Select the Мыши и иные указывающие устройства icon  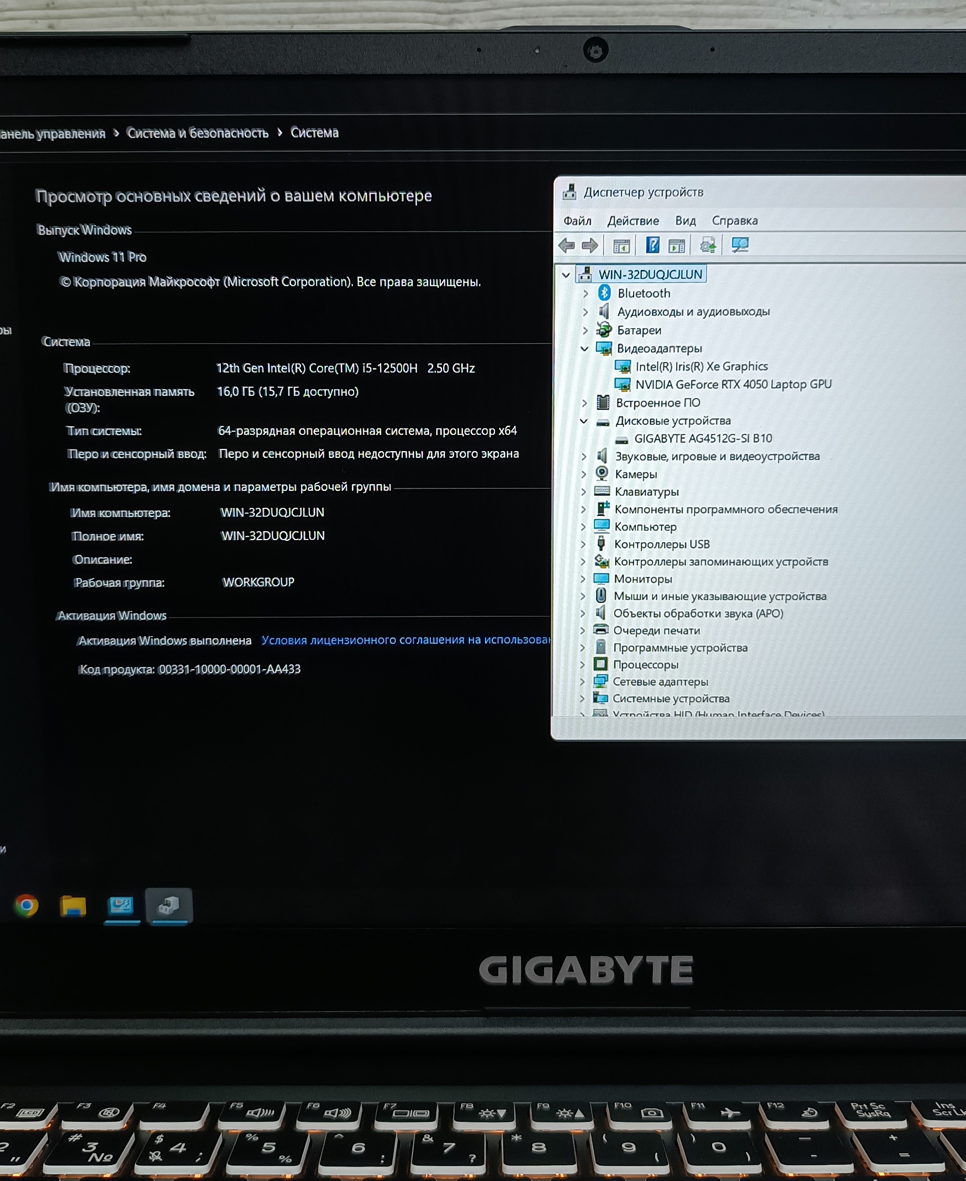tap(601, 595)
